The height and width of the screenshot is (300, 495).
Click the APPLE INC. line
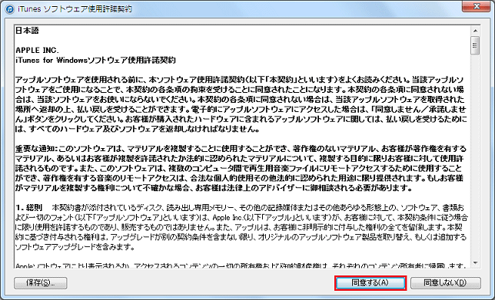point(37,50)
